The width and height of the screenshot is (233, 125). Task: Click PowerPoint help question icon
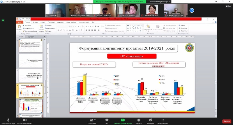pyautogui.click(x=216, y=22)
